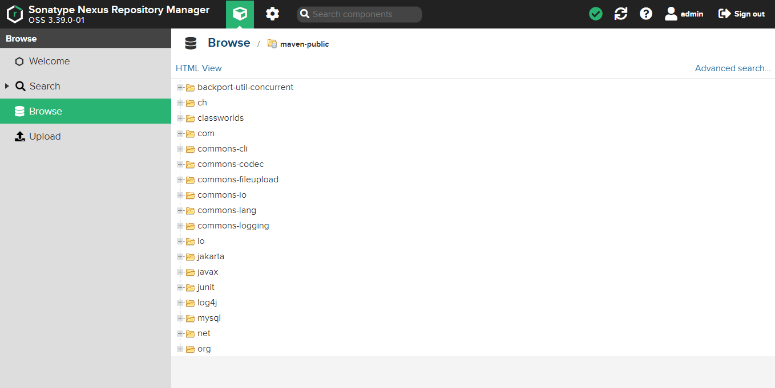Screen dimensions: 775x388
Task: Click the folder icon next to mysql
Action: coord(191,318)
